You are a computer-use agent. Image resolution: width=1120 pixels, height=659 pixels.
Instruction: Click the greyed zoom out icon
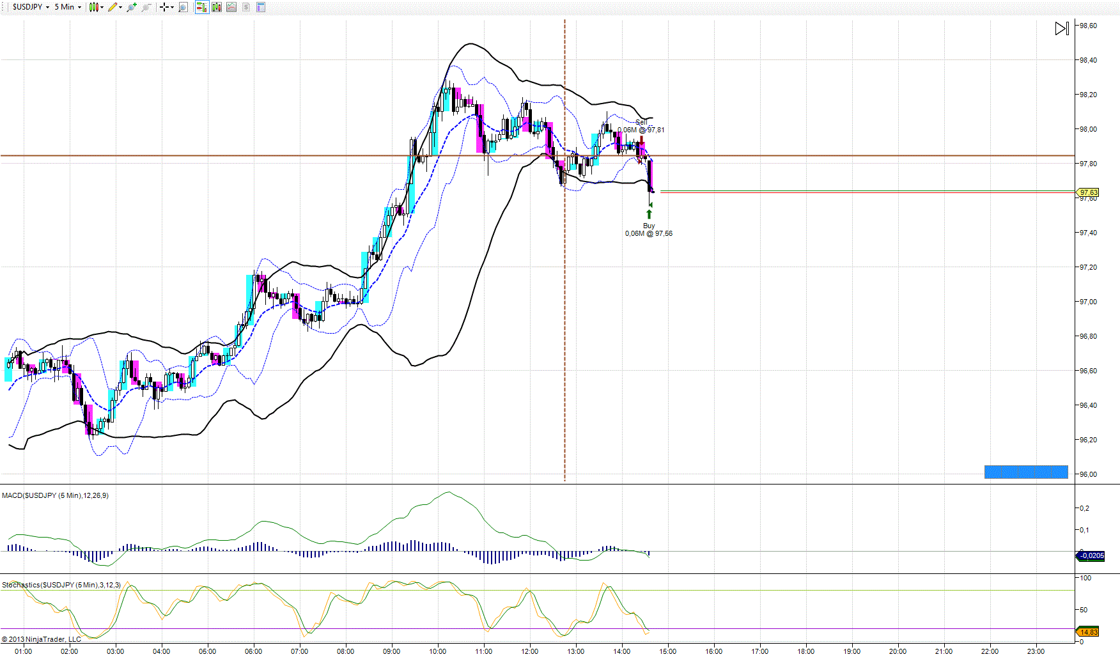tap(146, 7)
